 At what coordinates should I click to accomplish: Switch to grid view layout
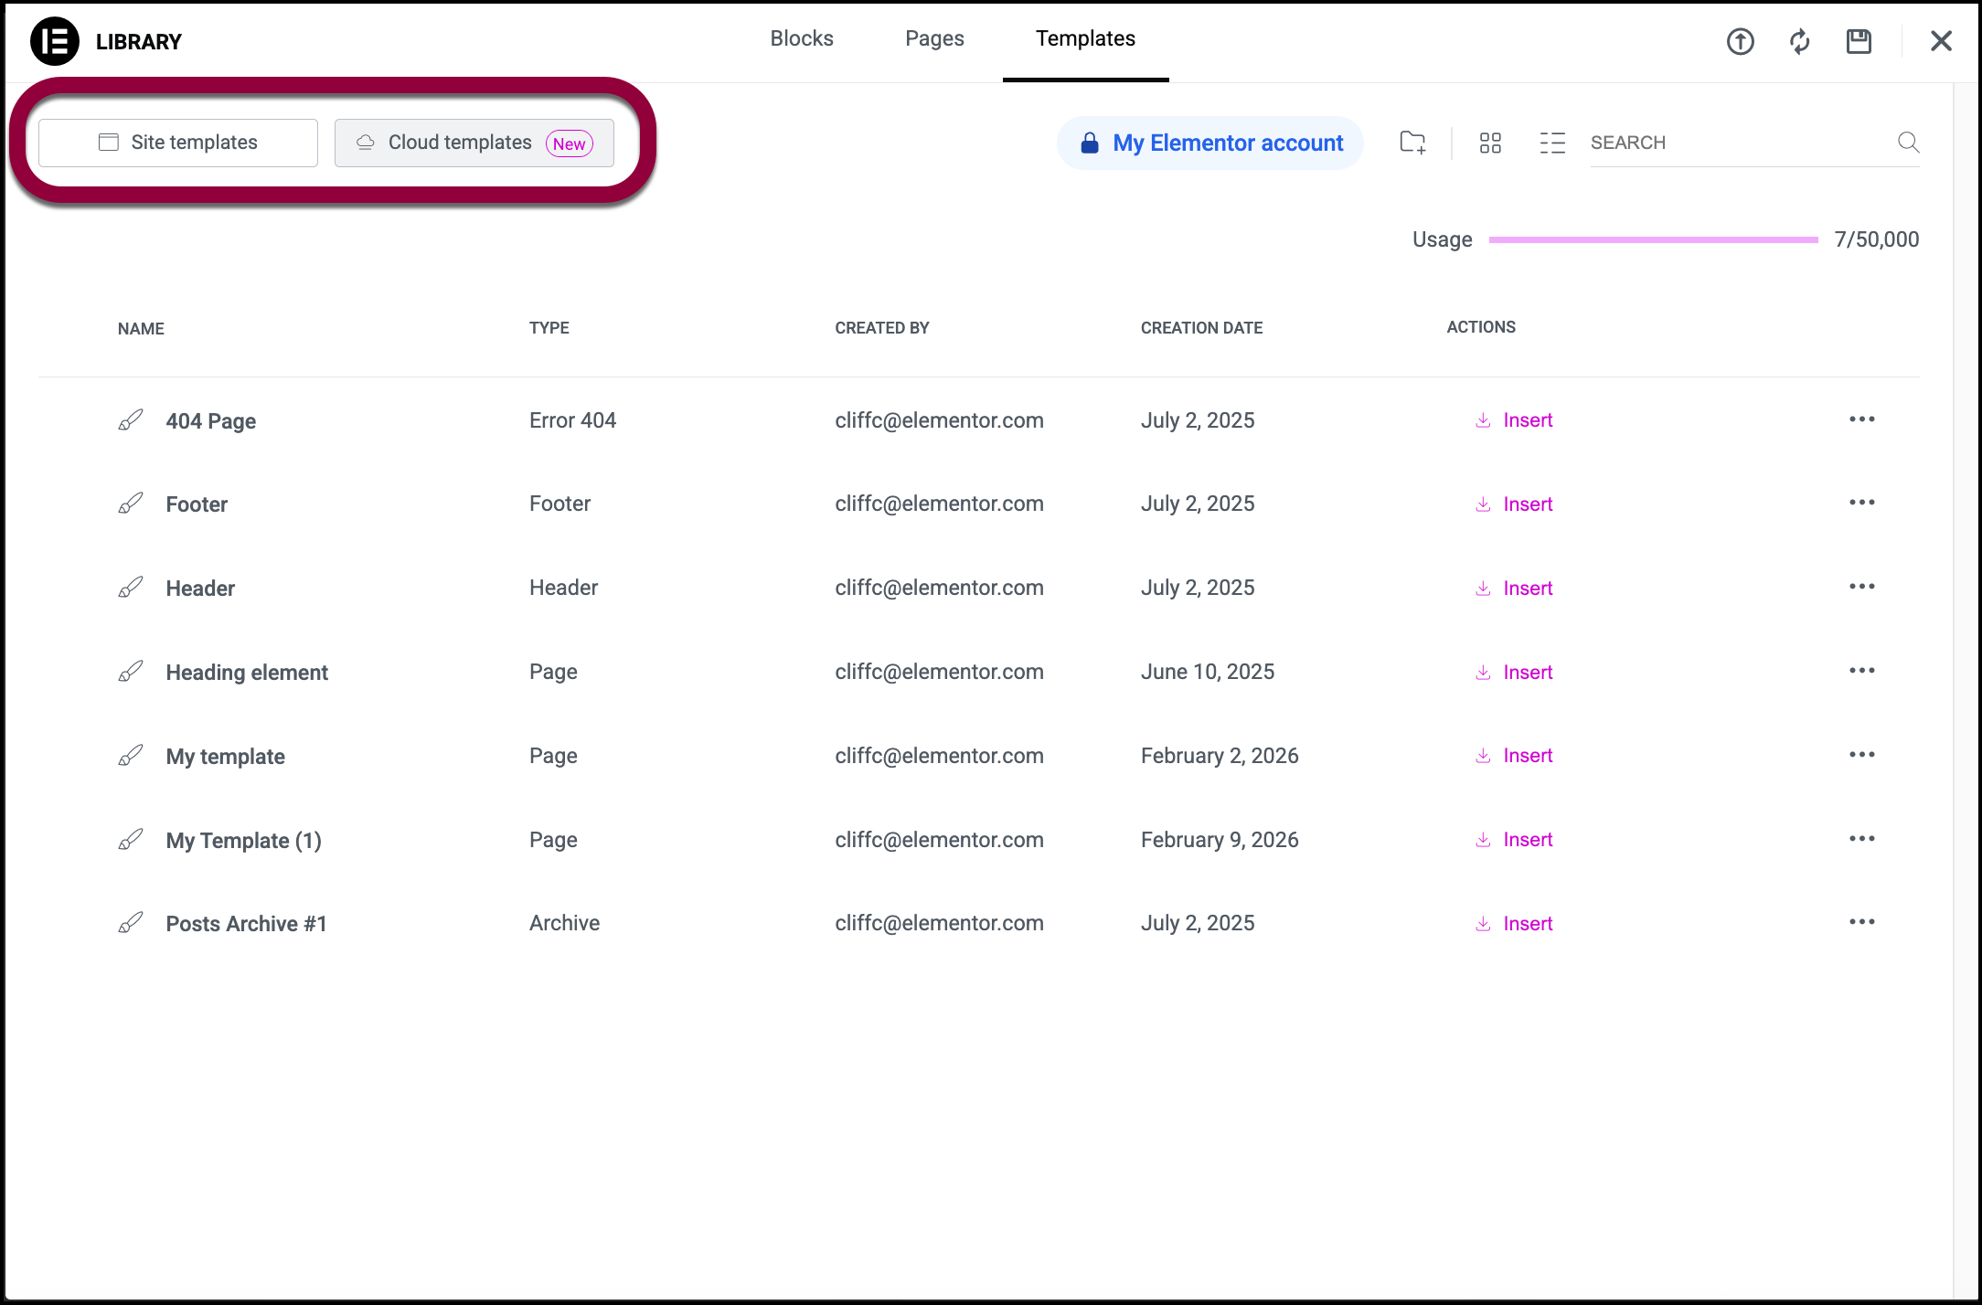pyautogui.click(x=1490, y=143)
